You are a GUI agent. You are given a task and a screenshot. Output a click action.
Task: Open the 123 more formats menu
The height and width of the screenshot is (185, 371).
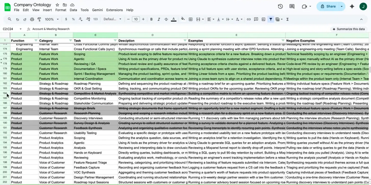(x=96, y=19)
